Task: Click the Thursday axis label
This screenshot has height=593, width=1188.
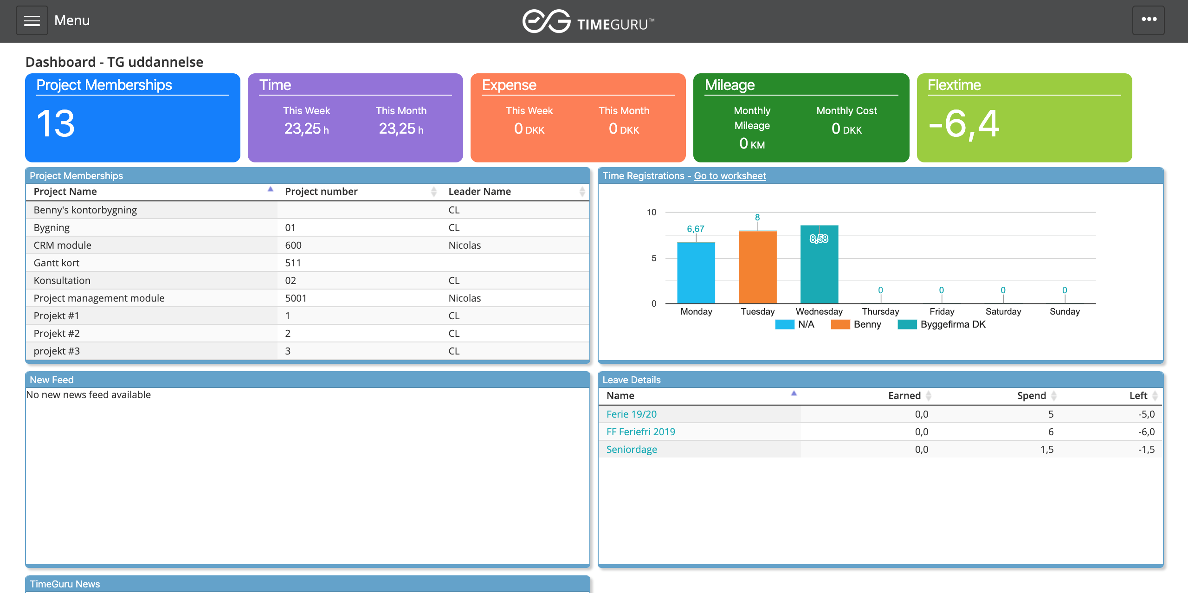Action: 880,311
